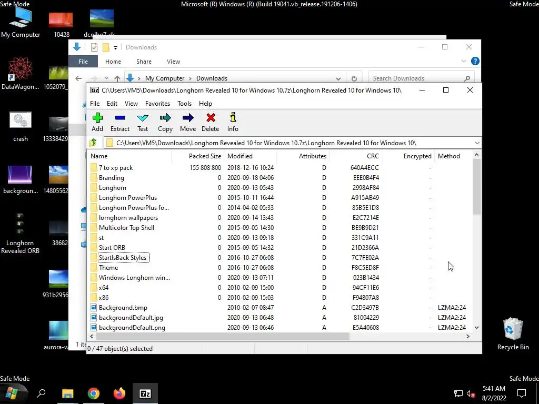Image resolution: width=539 pixels, height=404 pixels.
Task: Open quick access toolbar customize dropdown
Action: coord(115,47)
